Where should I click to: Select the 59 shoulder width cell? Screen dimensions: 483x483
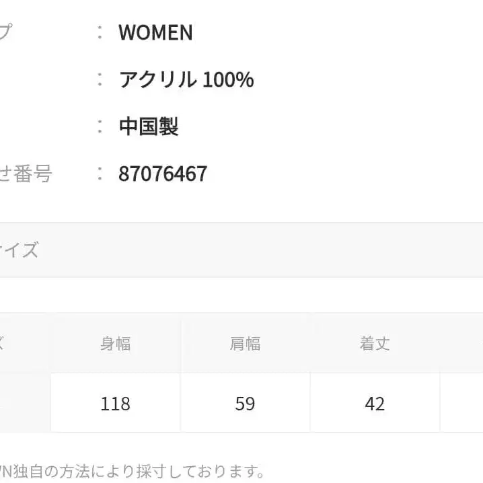(245, 404)
